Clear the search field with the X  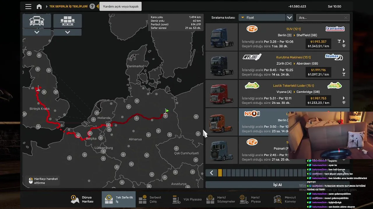tap(346, 18)
